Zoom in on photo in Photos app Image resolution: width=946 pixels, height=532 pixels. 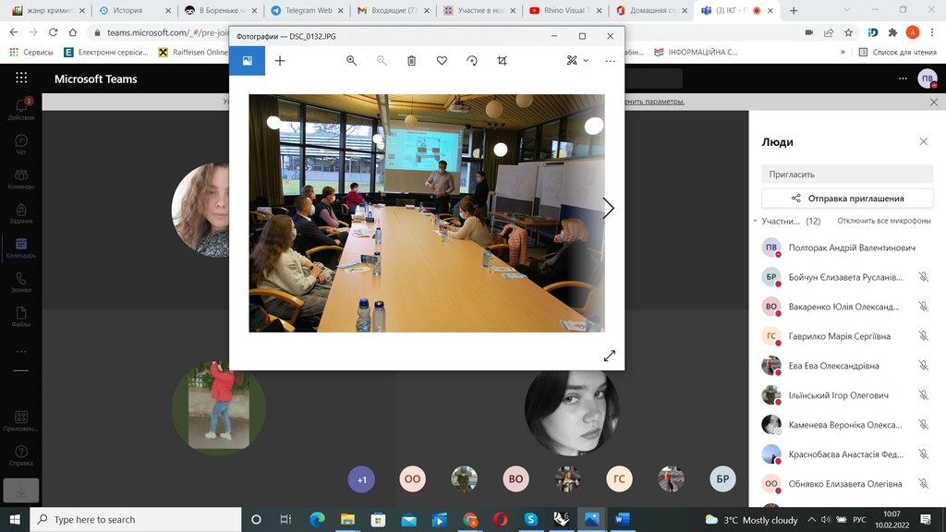(x=351, y=60)
